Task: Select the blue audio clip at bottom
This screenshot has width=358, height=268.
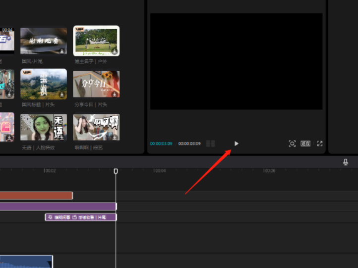Action: pyautogui.click(x=26, y=262)
